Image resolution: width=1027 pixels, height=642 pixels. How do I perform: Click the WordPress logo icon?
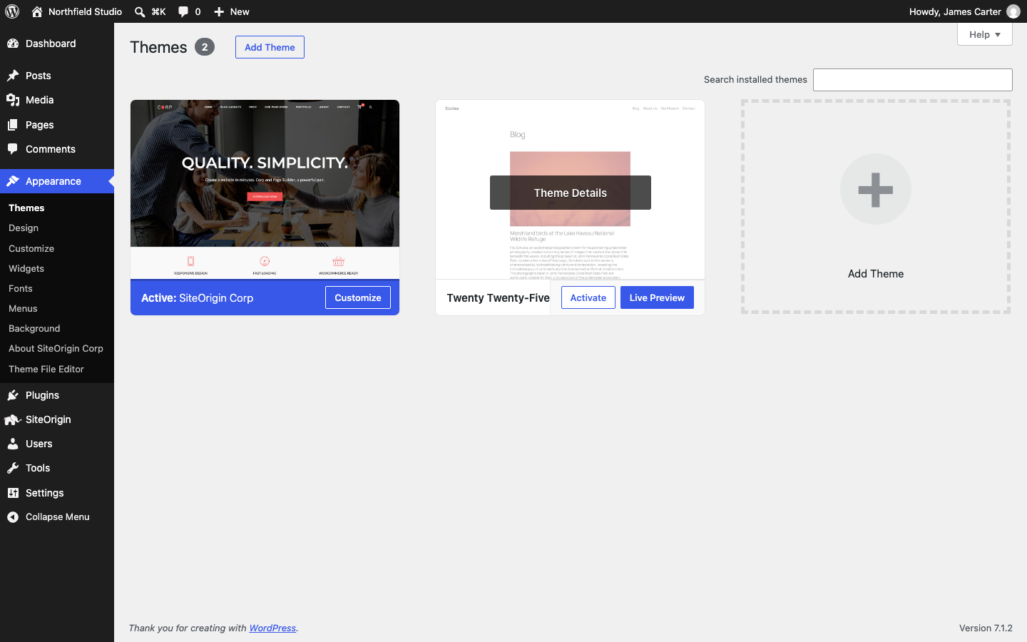(12, 11)
